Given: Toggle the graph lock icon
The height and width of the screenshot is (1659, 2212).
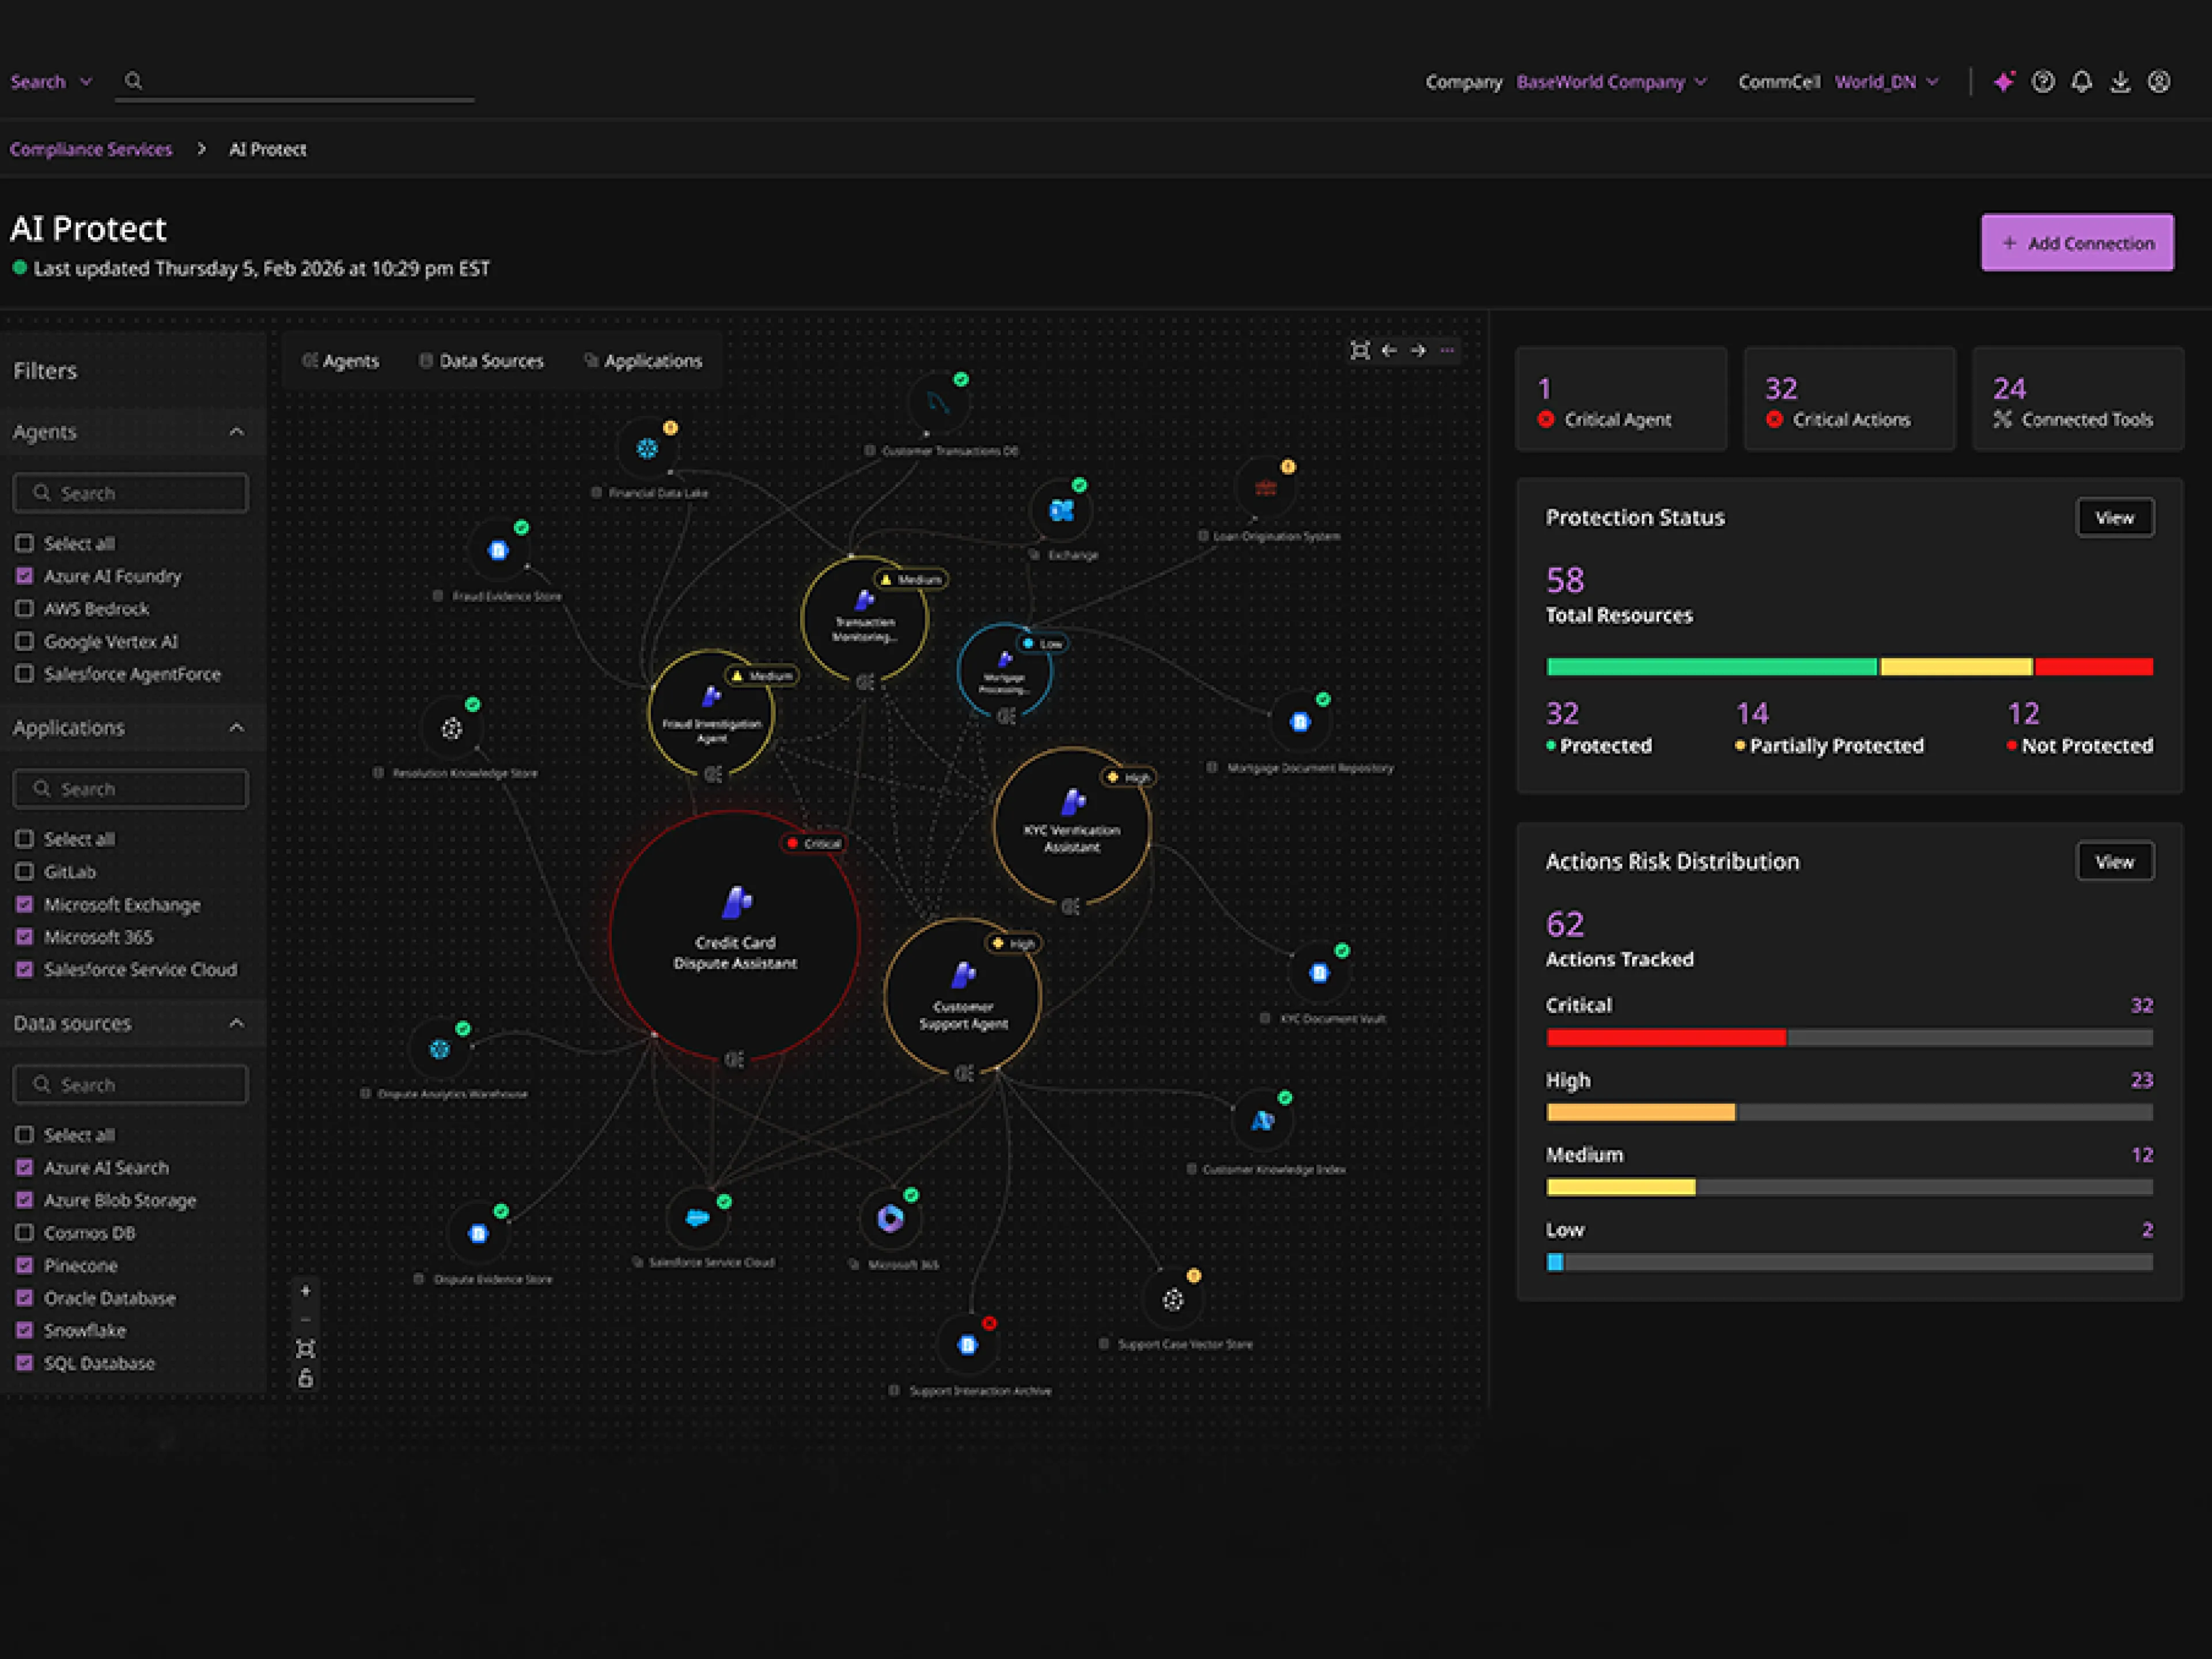Looking at the screenshot, I should (x=305, y=1378).
